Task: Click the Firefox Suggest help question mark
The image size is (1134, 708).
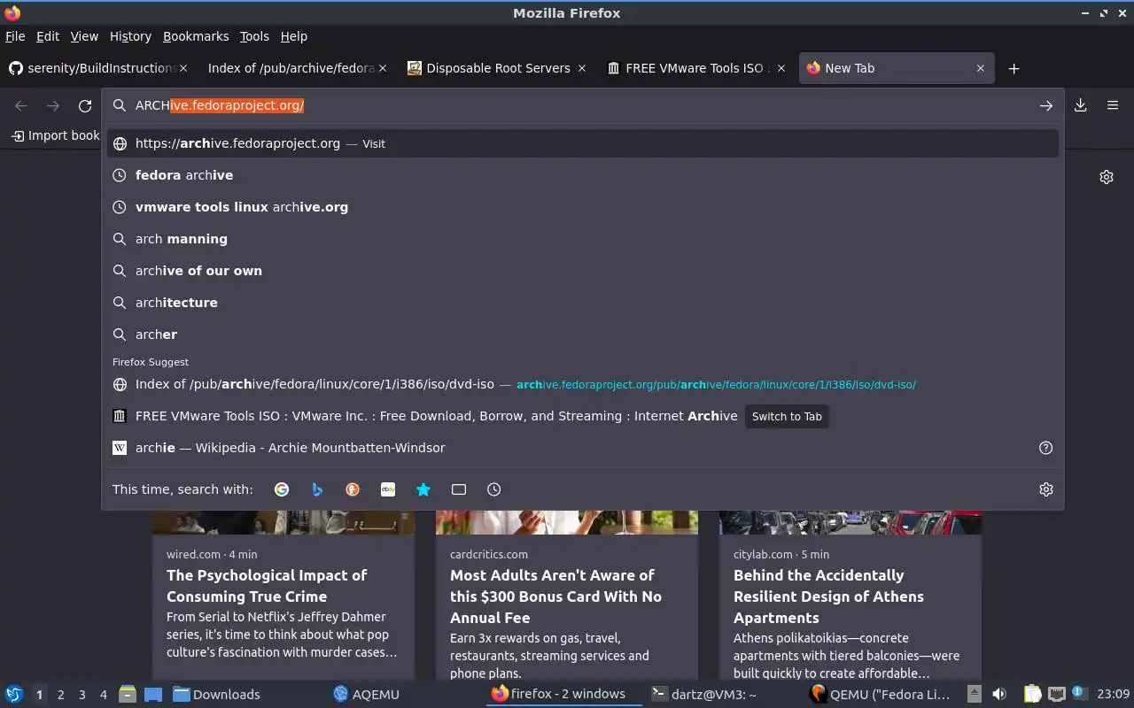Action: point(1046,448)
